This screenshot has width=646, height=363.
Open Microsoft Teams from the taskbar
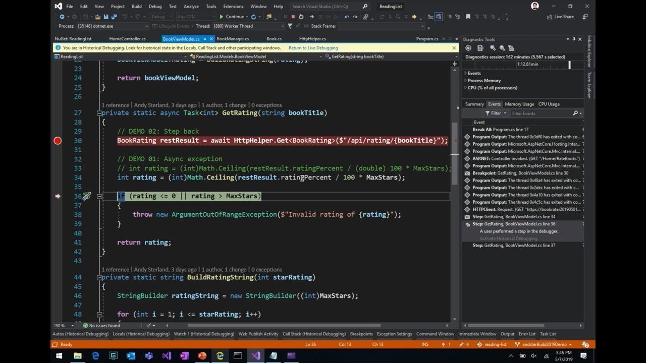pos(148,355)
